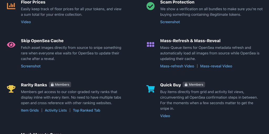269x134 pixels.
Task: Click the Rarity Ranks heading
Action: pos(34,85)
